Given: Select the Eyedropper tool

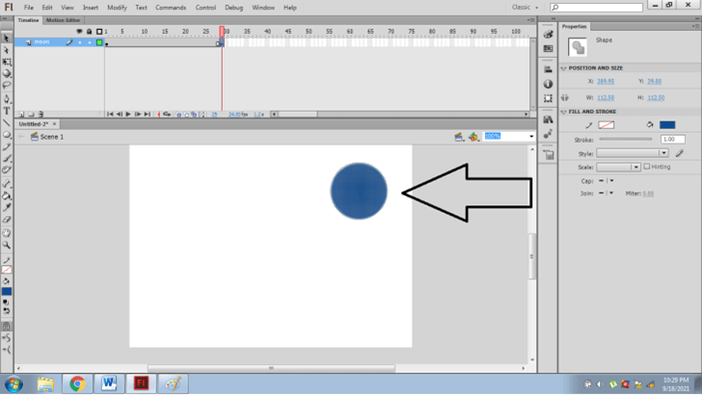Looking at the screenshot, I should 6,207.
